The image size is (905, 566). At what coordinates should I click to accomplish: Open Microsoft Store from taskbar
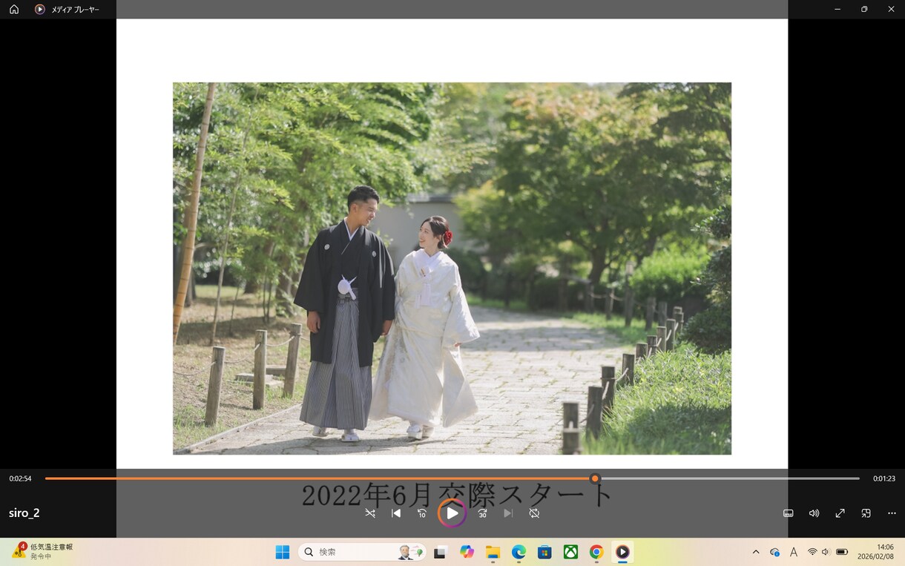[544, 552]
